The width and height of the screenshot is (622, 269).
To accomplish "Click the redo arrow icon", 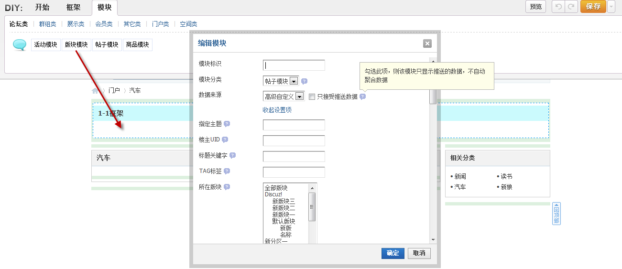I will pos(570,7).
